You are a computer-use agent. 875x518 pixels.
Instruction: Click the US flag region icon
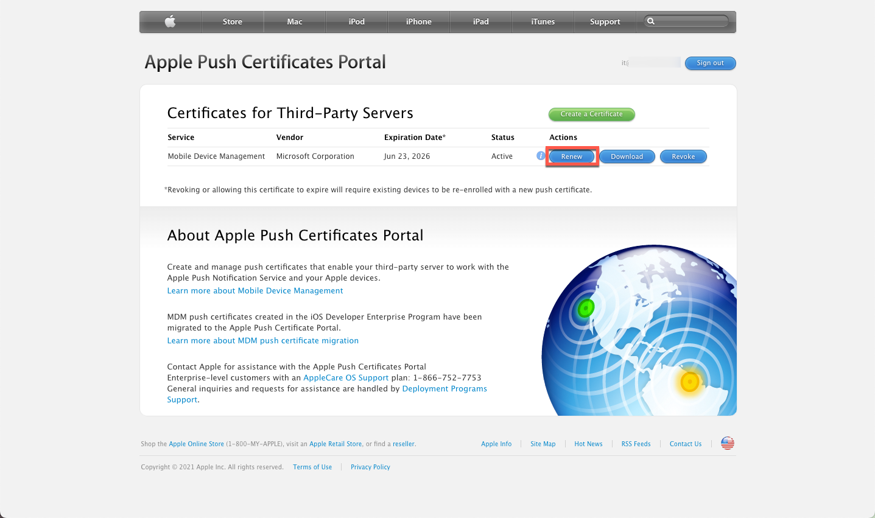click(727, 443)
